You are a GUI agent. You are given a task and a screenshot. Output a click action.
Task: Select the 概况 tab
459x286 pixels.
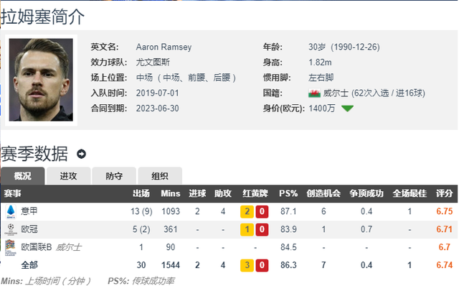click(22, 176)
